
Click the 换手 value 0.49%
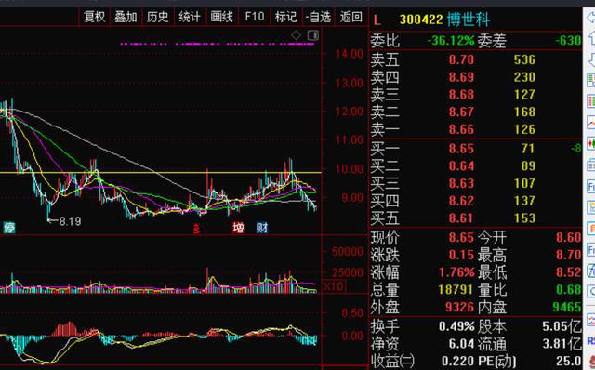[x=456, y=326]
